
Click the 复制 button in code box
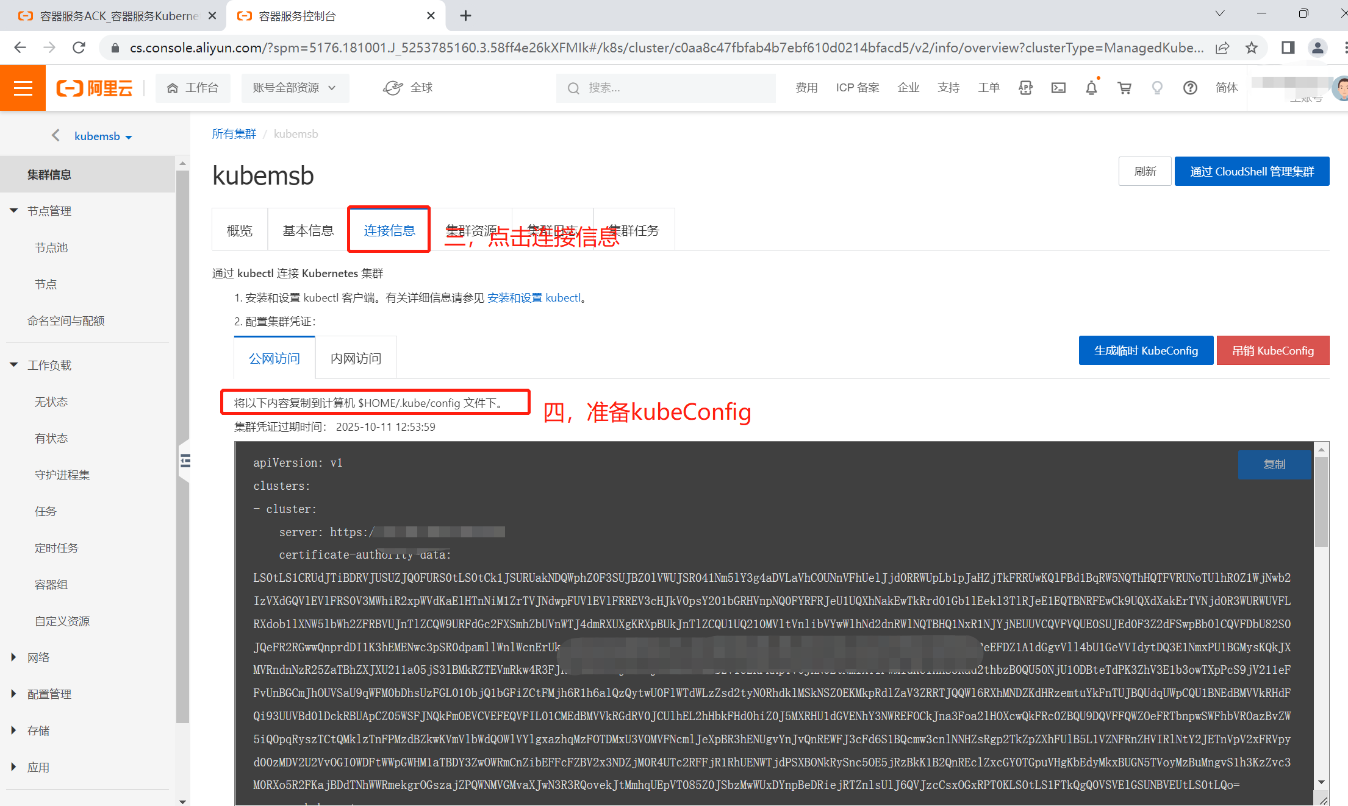[1274, 465]
